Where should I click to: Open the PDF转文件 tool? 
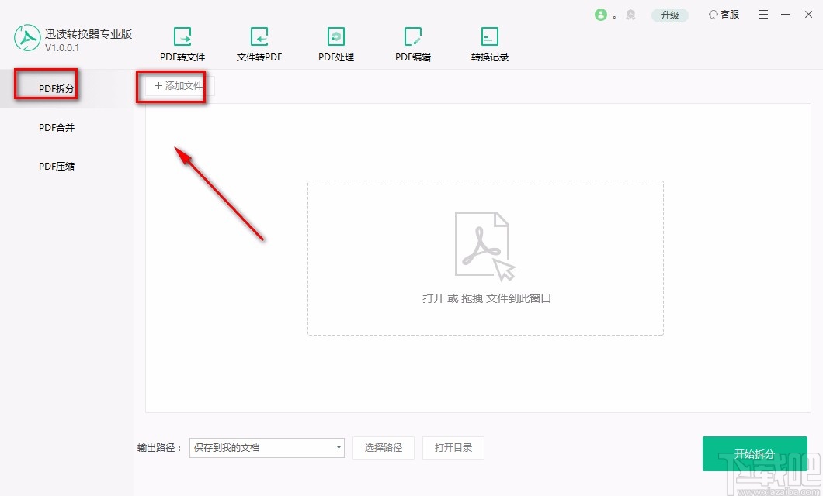(x=182, y=43)
